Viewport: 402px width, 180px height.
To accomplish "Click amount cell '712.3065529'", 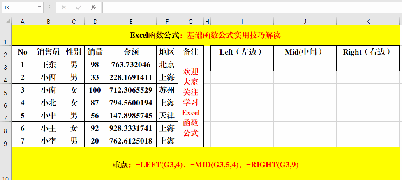I will click(131, 90).
